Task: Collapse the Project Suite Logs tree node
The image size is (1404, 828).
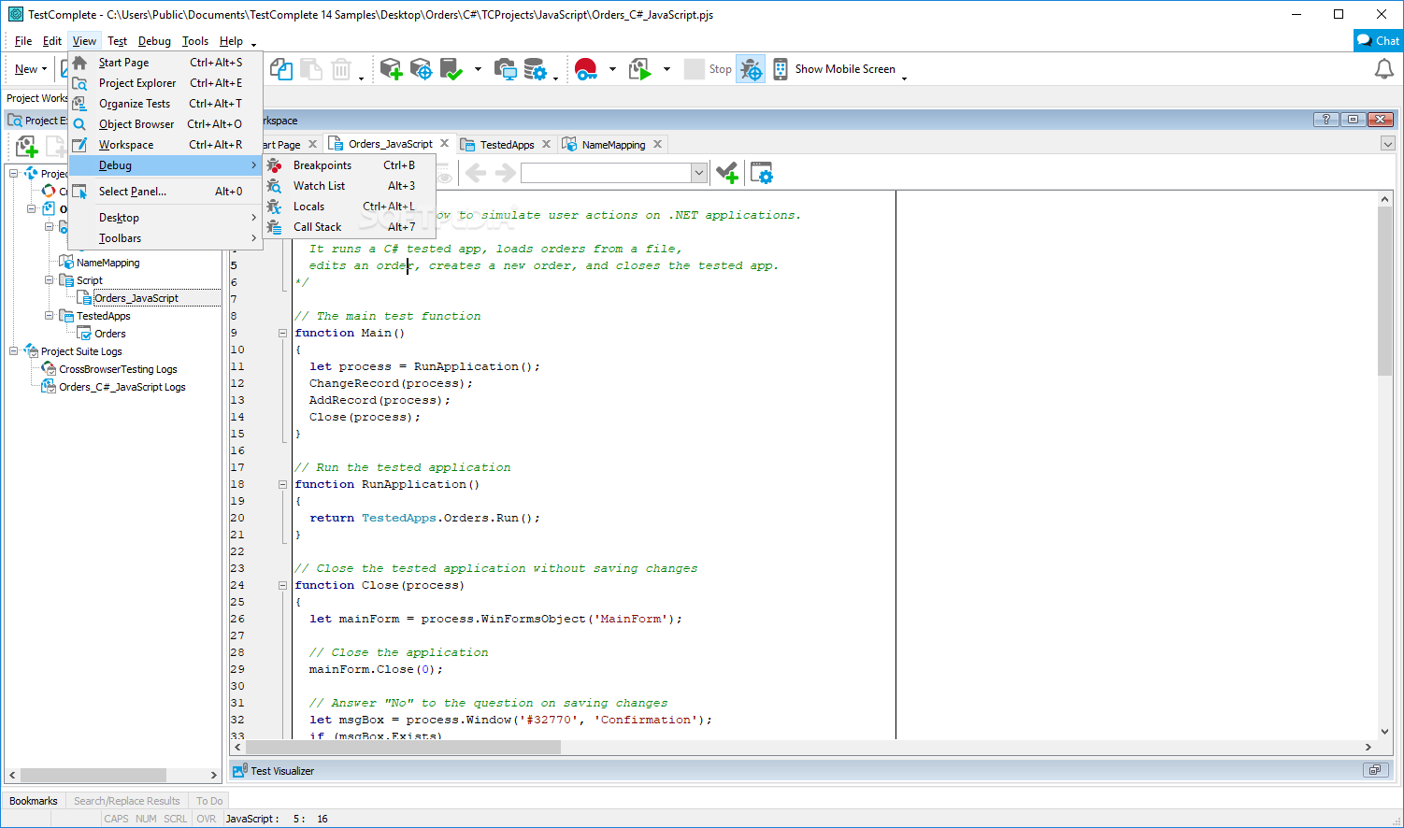Action: click(13, 351)
